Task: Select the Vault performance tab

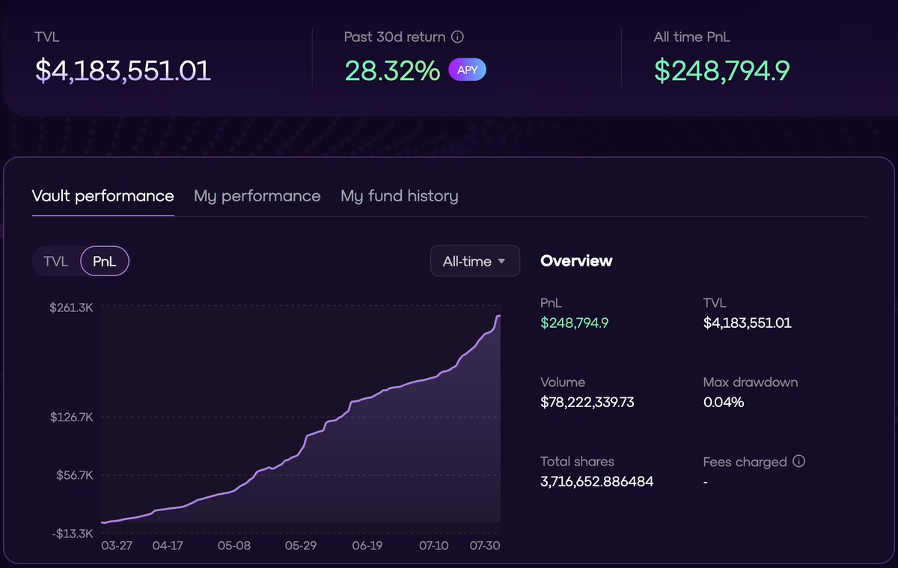Action: coord(103,196)
